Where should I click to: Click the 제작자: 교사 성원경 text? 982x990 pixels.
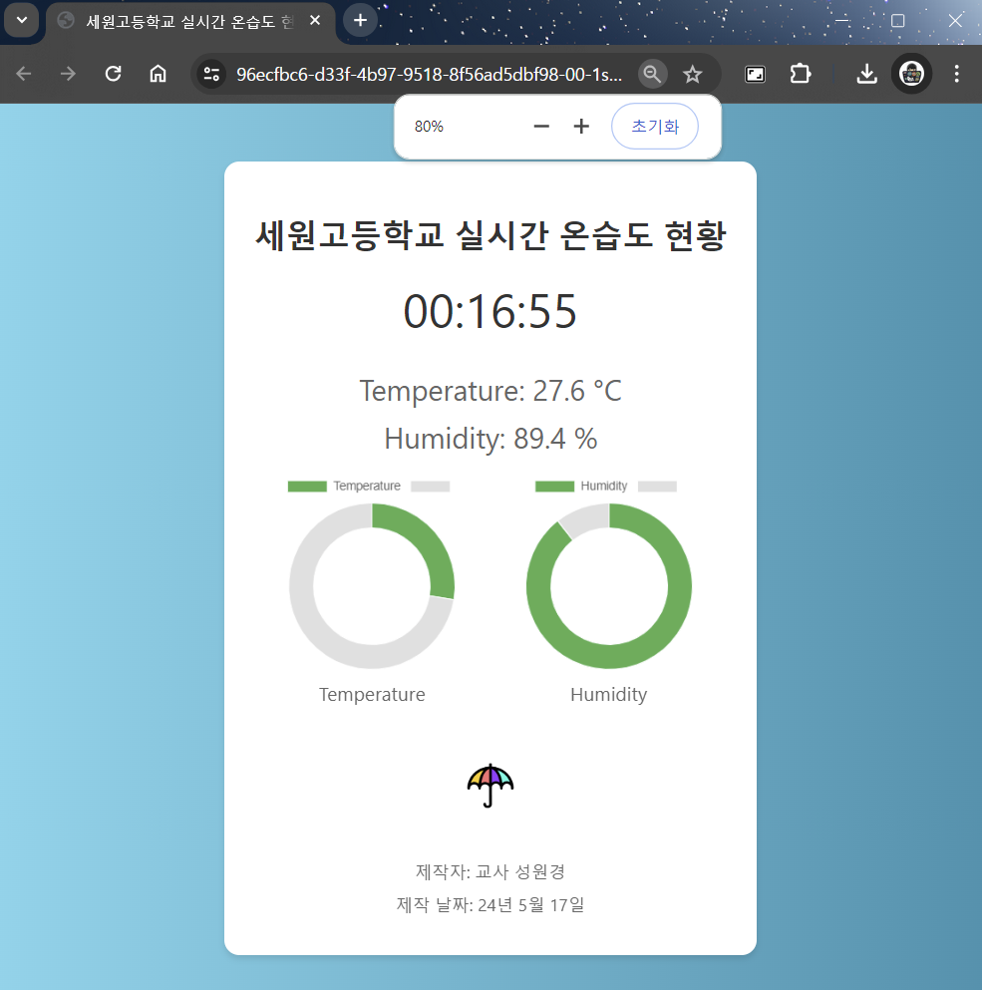coord(491,872)
